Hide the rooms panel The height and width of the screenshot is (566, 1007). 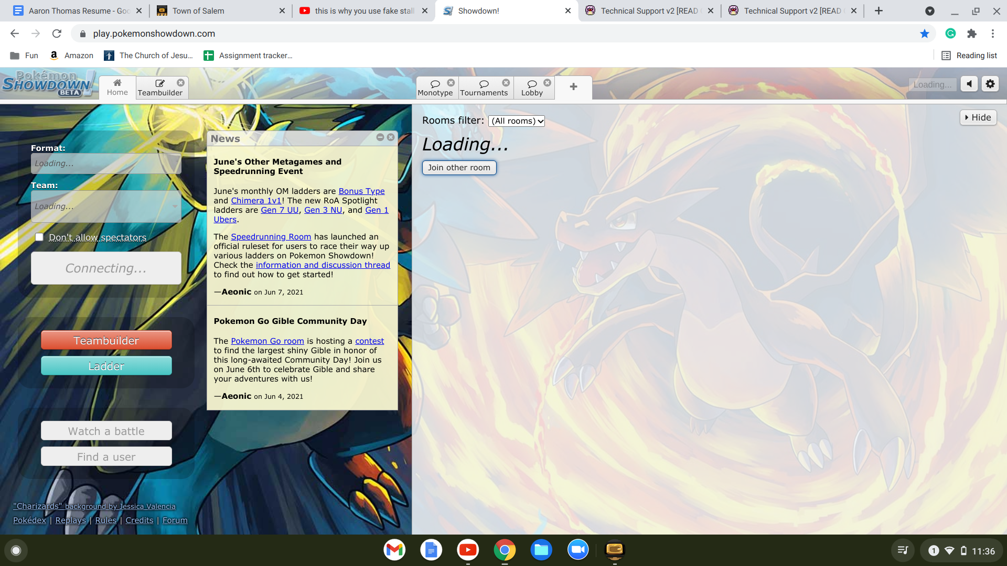point(978,117)
